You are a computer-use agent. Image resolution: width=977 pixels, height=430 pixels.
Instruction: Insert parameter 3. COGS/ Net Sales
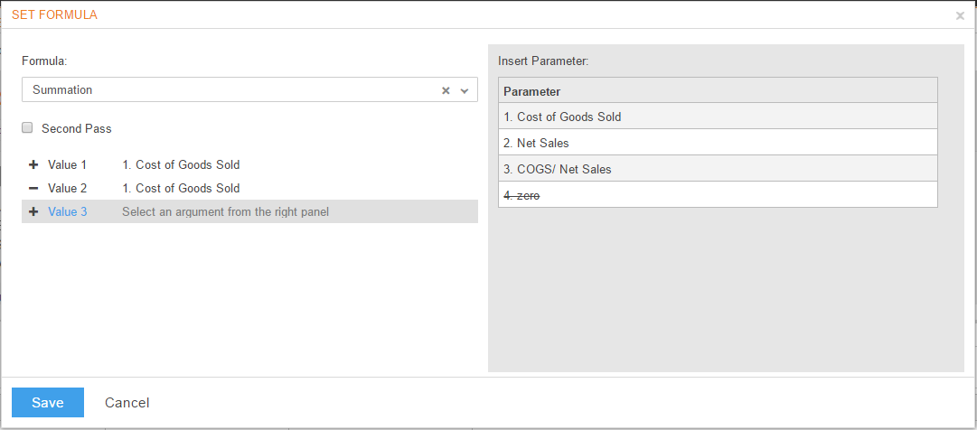718,168
